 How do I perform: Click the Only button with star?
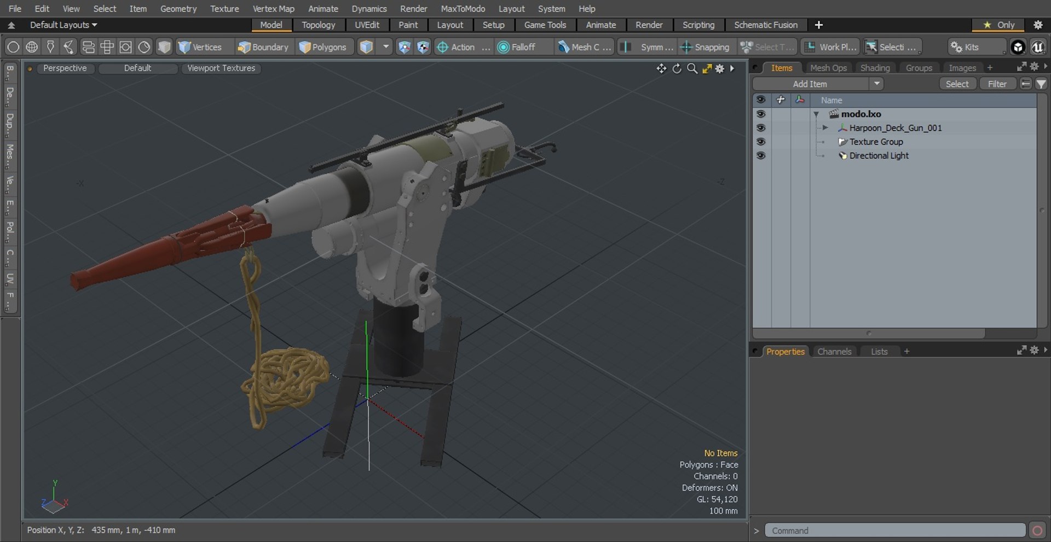point(999,25)
